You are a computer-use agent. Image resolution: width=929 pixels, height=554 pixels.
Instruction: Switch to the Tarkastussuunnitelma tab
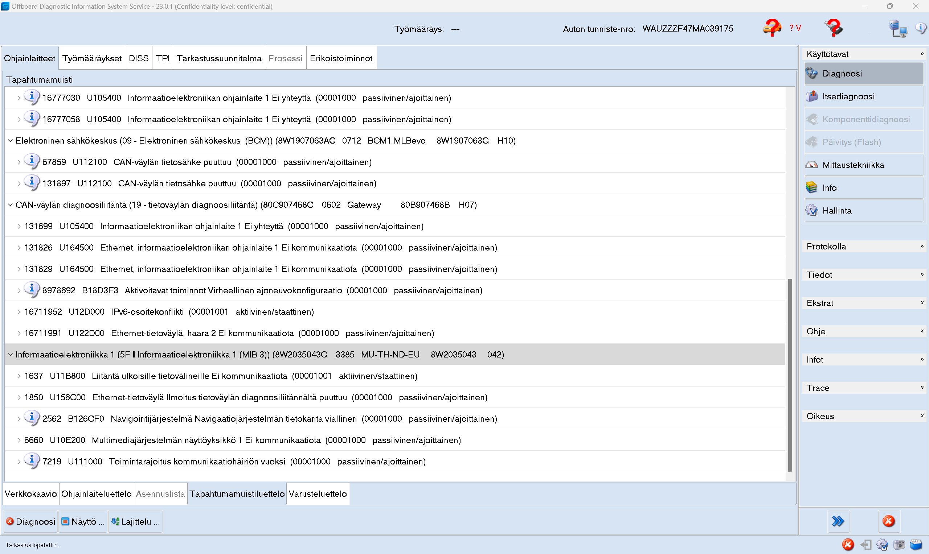point(219,58)
